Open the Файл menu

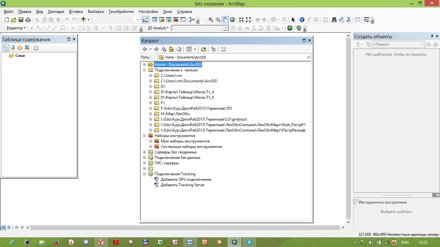tap(9, 12)
